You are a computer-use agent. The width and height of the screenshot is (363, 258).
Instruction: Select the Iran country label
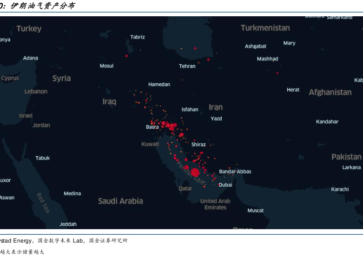pyautogui.click(x=216, y=107)
